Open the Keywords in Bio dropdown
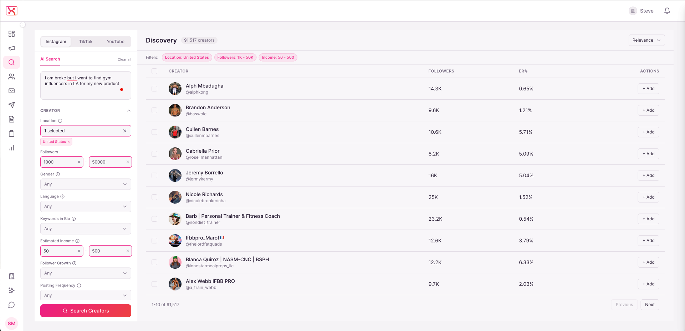This screenshot has height=331, width=685. coord(86,228)
